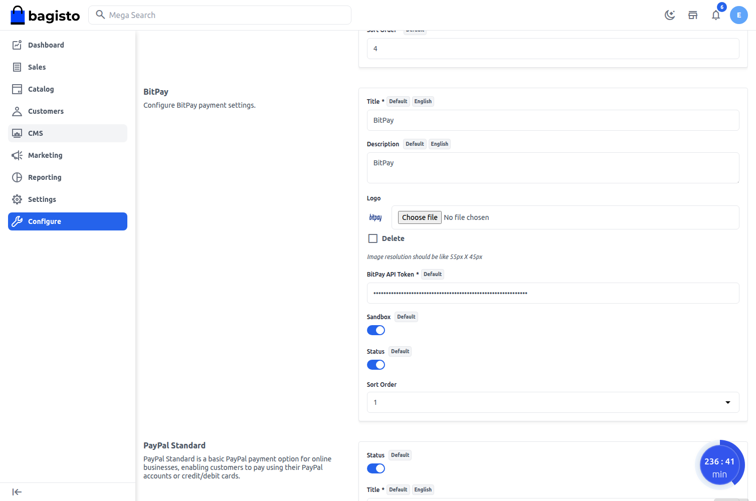This screenshot has width=756, height=501.
Task: Open Configure menu item
Action: click(68, 221)
